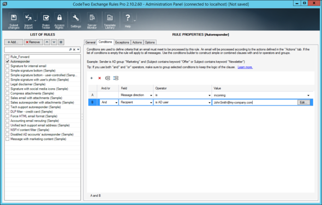The image size is (322, 205).
Task: Open the And/or dropdown in row B
Action: tap(116, 102)
